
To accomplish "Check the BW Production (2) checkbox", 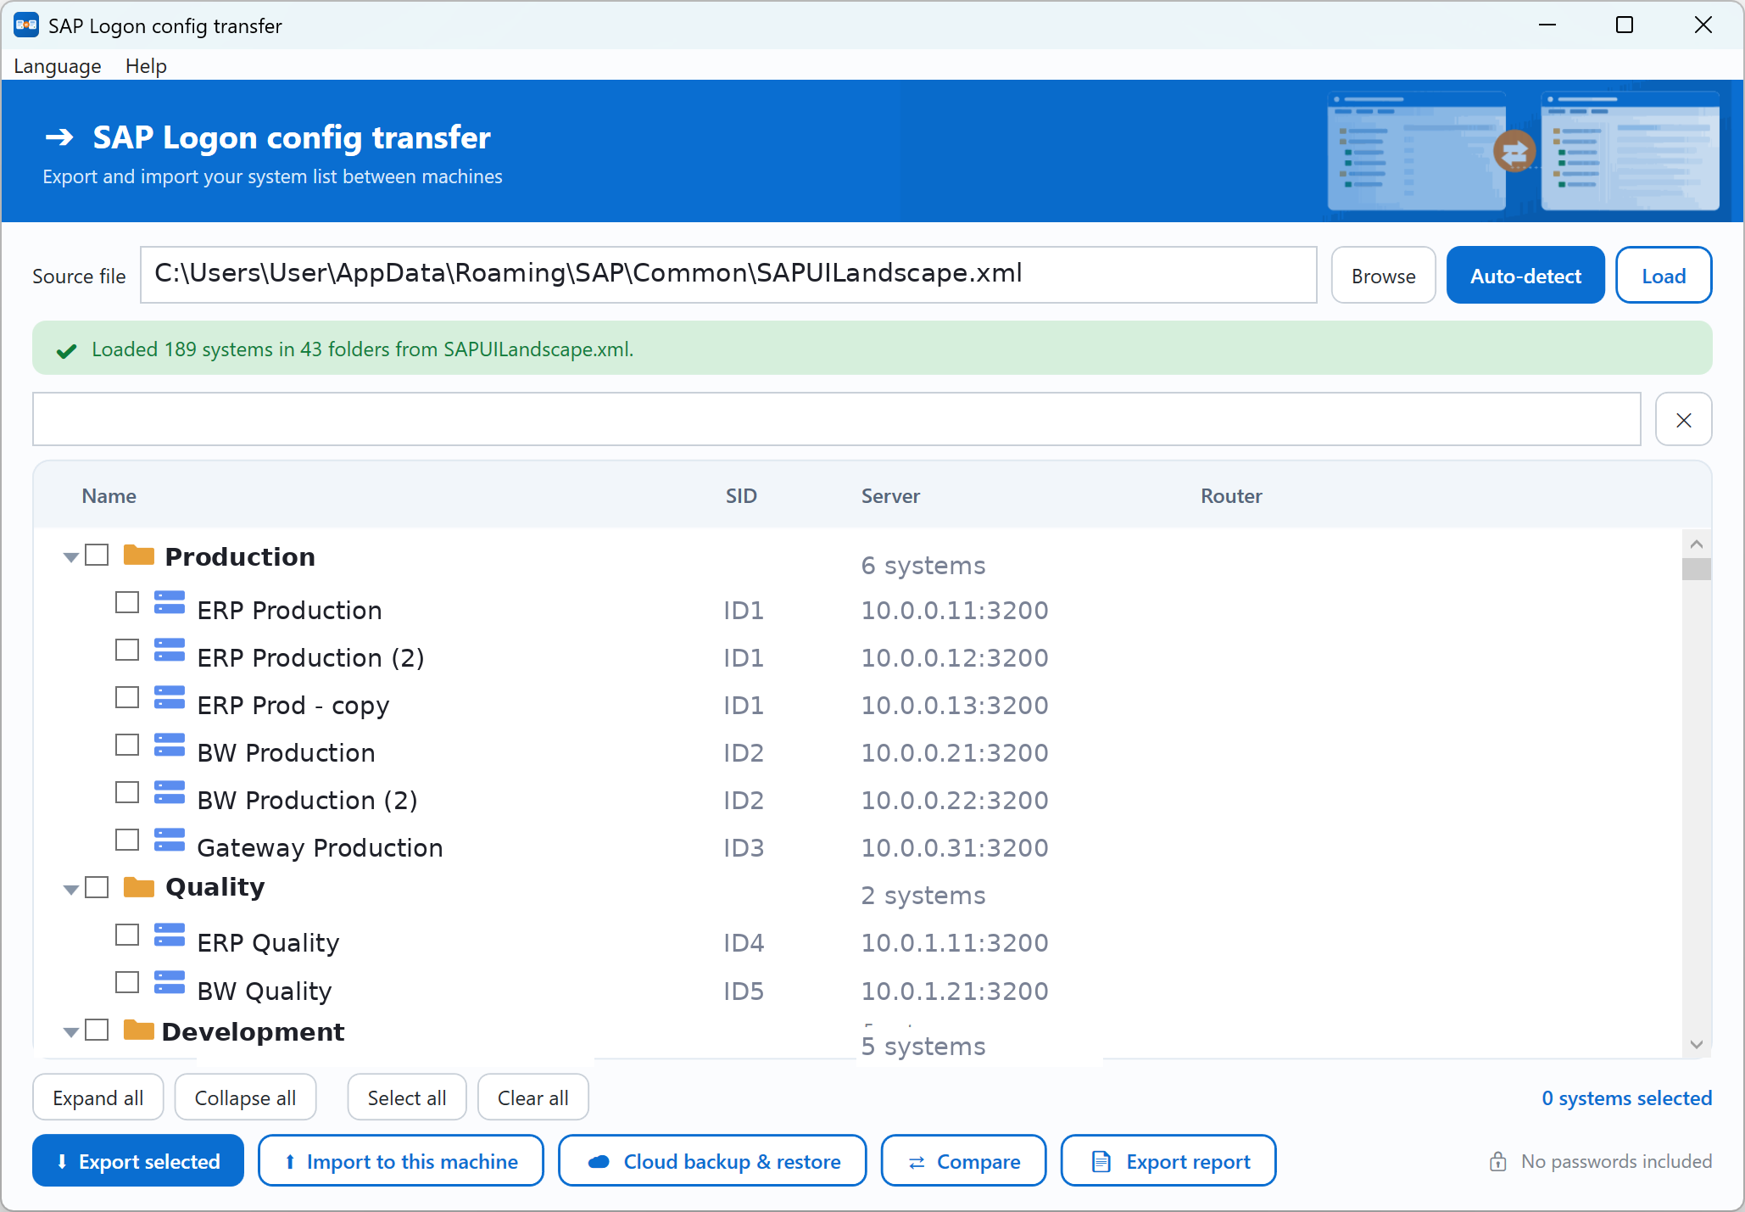I will point(127,793).
